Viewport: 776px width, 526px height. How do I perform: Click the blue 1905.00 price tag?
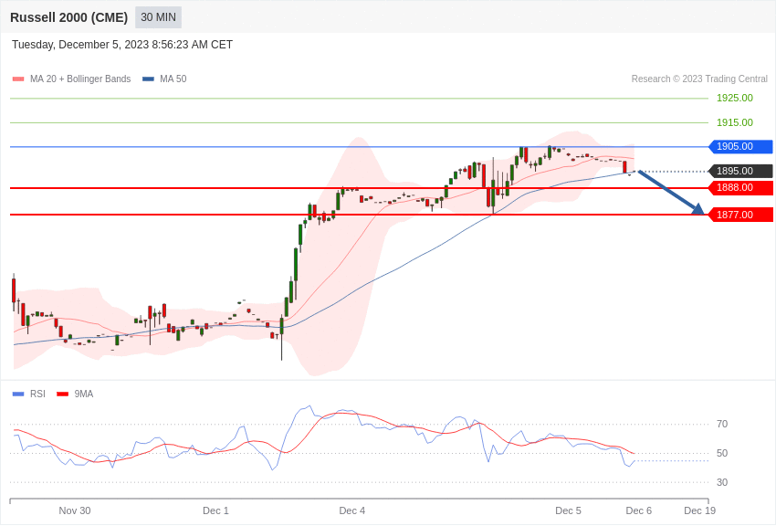740,146
